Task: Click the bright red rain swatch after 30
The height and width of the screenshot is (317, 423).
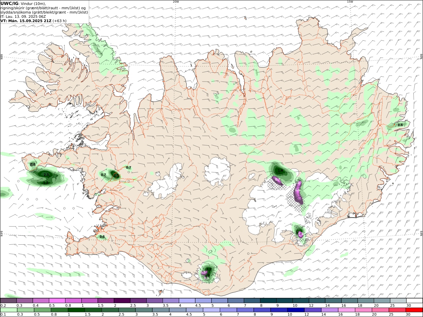Action: pyautogui.click(x=414, y=310)
